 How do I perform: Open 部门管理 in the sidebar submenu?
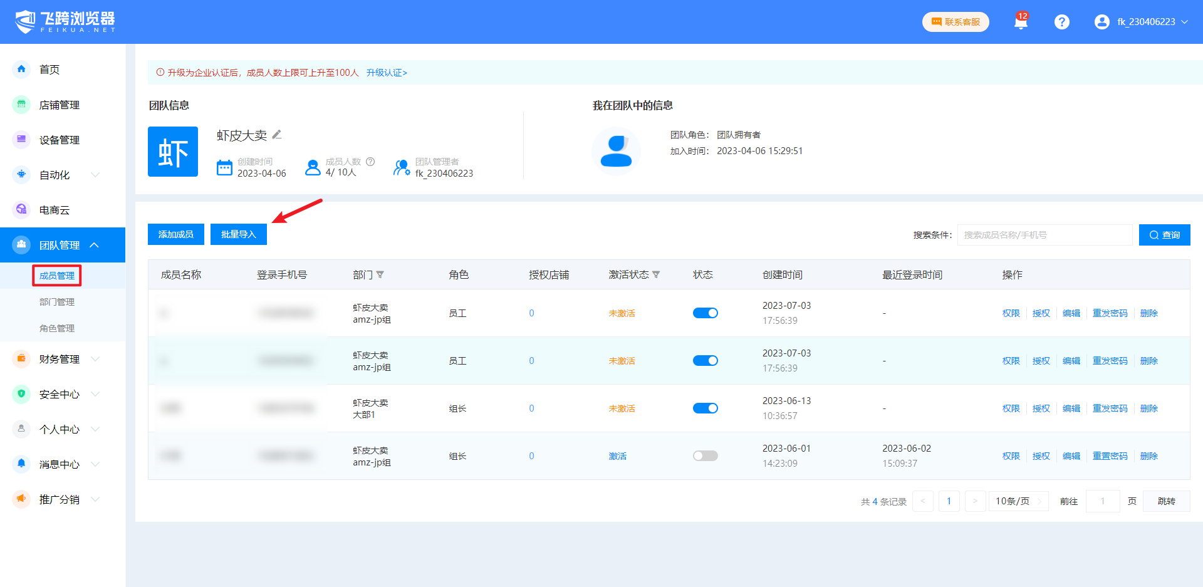pos(57,302)
